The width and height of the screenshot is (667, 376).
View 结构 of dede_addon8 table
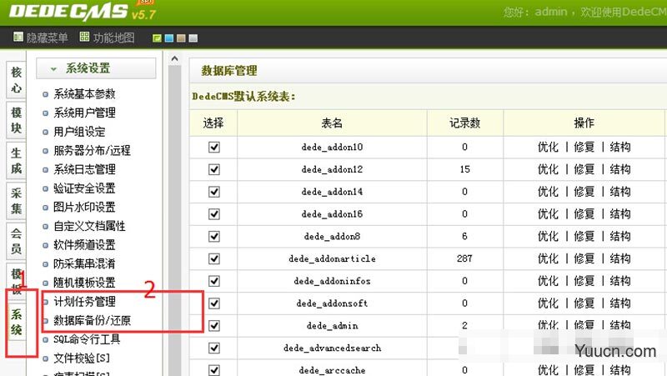619,236
